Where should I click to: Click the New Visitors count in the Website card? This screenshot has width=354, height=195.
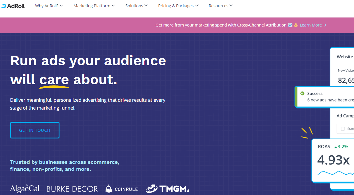coord(346,80)
